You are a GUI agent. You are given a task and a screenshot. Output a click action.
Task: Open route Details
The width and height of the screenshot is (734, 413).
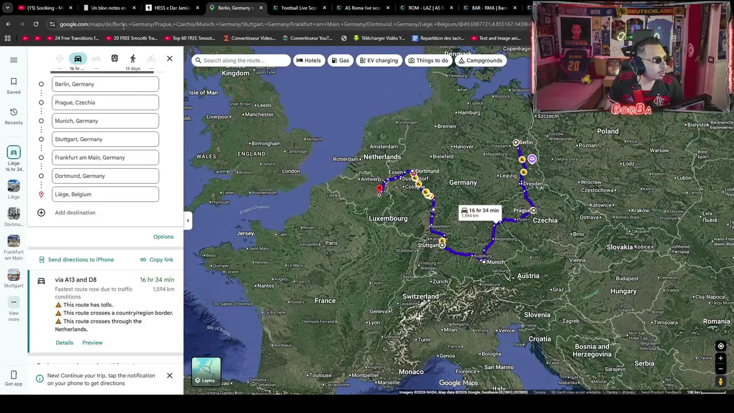pos(64,343)
